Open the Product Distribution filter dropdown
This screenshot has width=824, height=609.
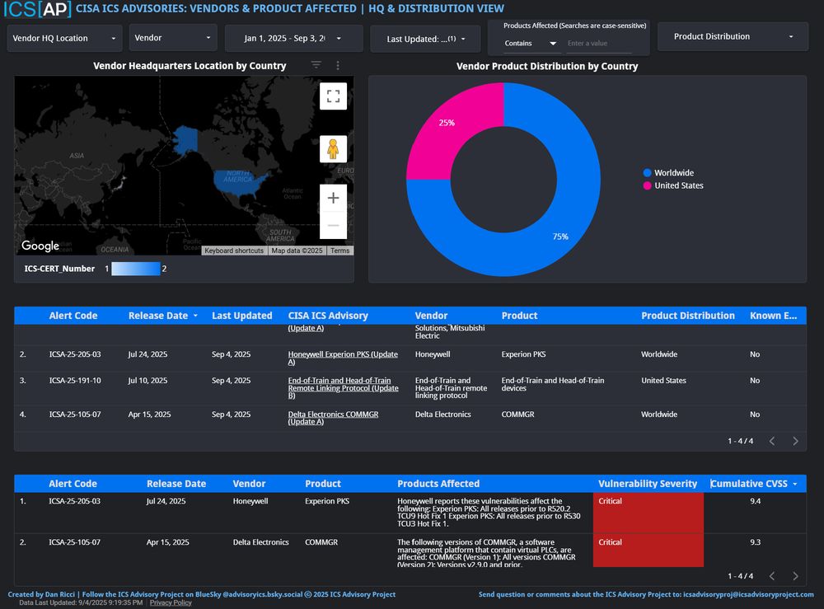pos(733,36)
